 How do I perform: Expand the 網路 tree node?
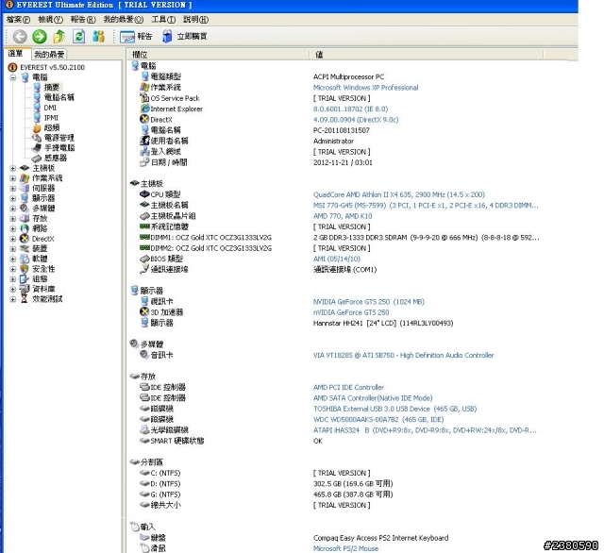pyautogui.click(x=12, y=228)
